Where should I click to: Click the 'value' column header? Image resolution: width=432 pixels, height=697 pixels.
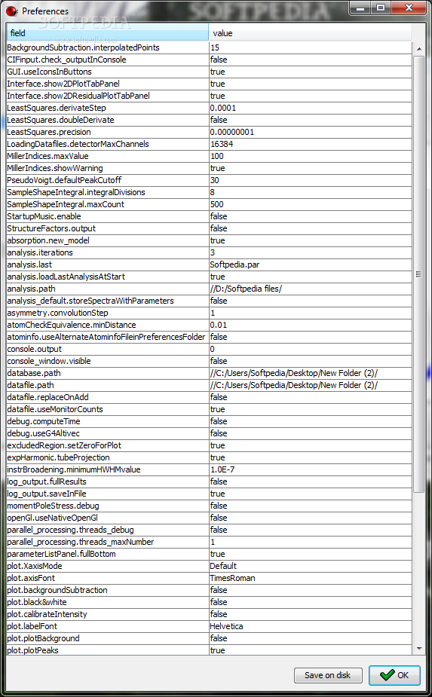point(310,33)
